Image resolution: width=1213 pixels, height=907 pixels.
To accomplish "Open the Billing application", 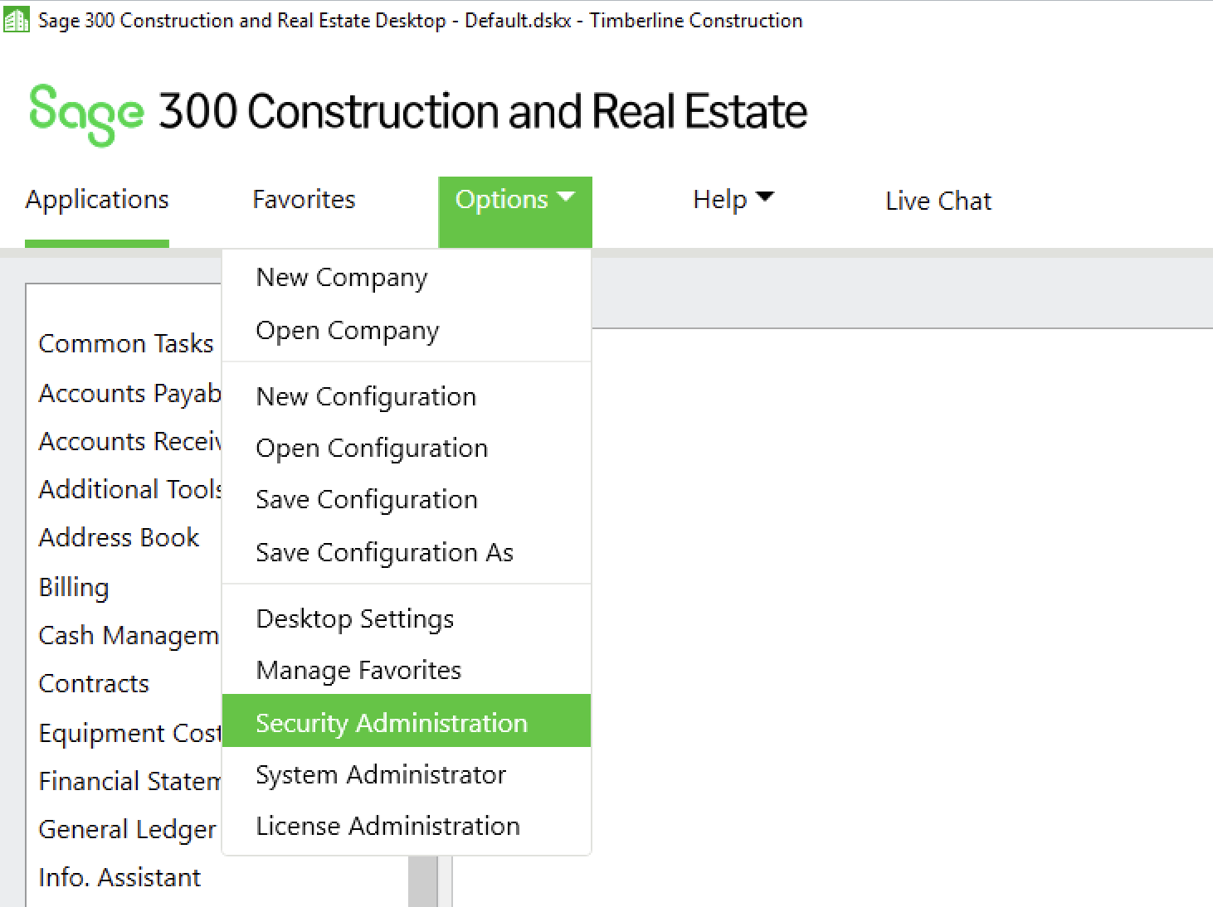I will (x=74, y=587).
